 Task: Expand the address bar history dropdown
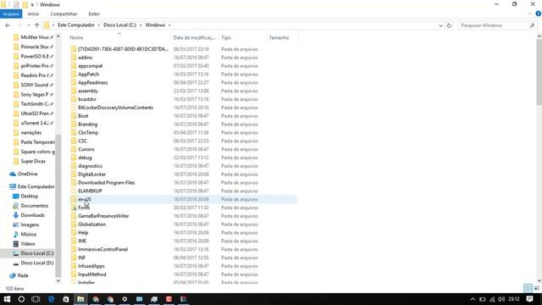[440, 25]
